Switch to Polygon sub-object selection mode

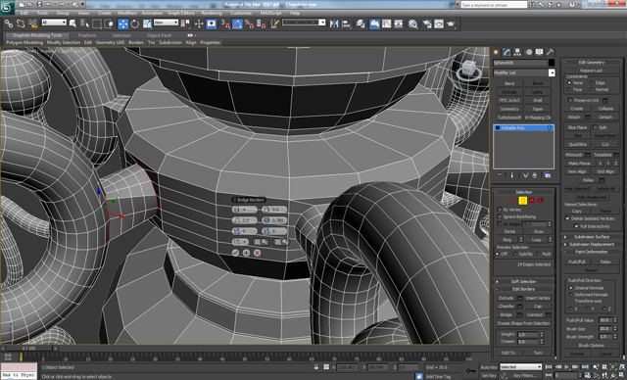[x=532, y=200]
